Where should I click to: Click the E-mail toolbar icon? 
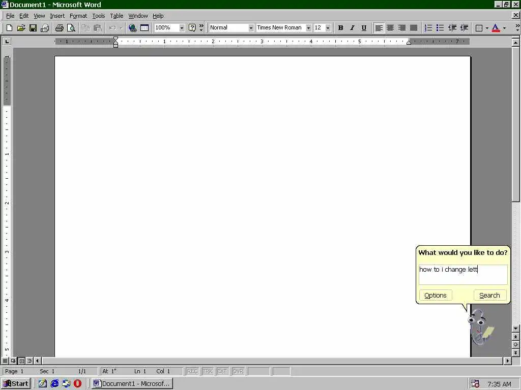[x=45, y=28]
